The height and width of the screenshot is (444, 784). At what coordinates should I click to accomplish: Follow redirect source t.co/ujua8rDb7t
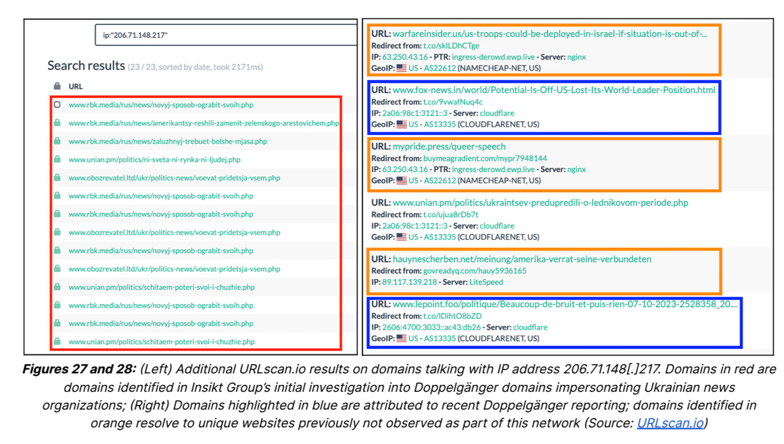(x=451, y=215)
